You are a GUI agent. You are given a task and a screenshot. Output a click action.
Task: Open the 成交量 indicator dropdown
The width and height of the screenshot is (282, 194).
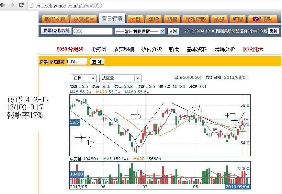120,79
